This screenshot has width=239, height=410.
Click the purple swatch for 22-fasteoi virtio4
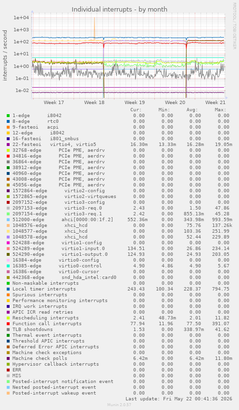pos(8,145)
